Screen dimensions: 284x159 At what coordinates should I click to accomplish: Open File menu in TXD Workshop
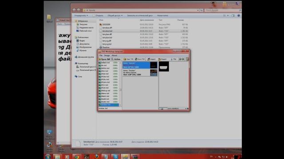[101, 55]
